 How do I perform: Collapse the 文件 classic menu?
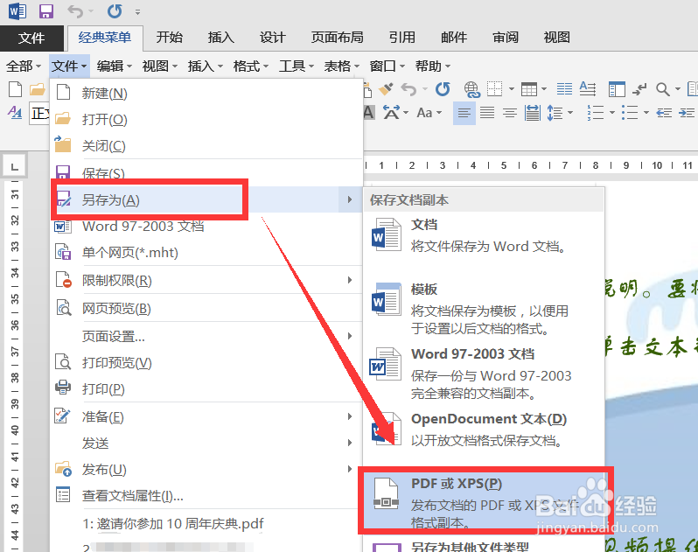[x=69, y=66]
